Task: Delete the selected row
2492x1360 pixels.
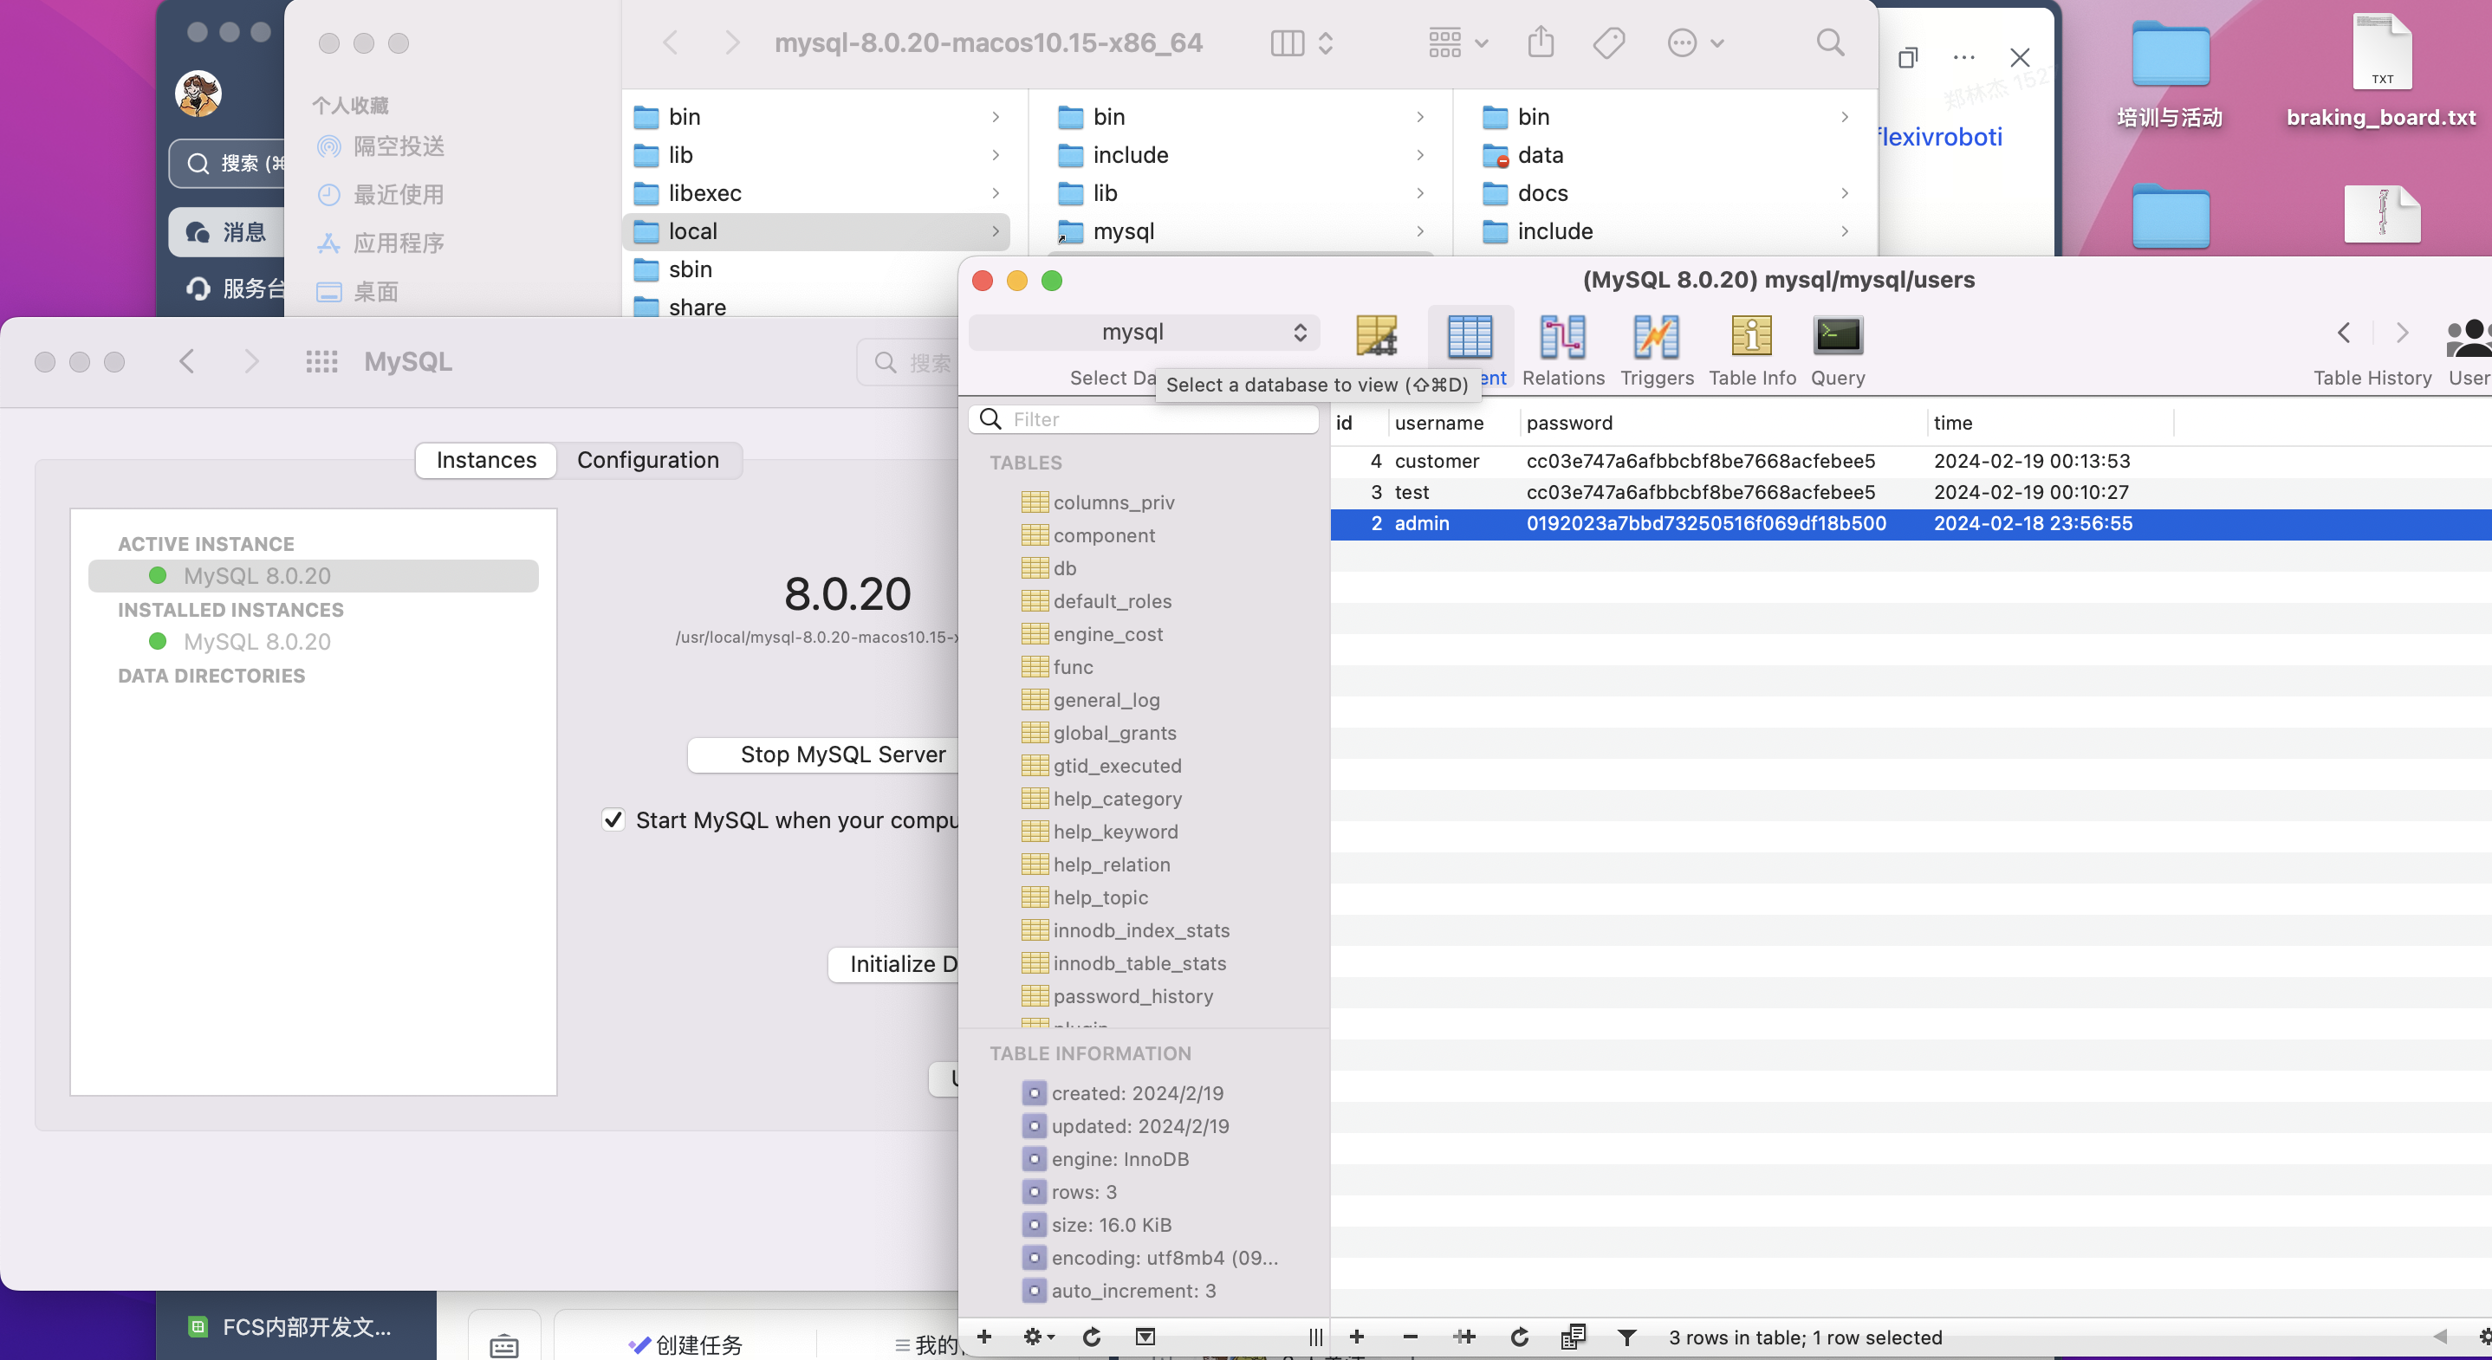Action: [1411, 1337]
